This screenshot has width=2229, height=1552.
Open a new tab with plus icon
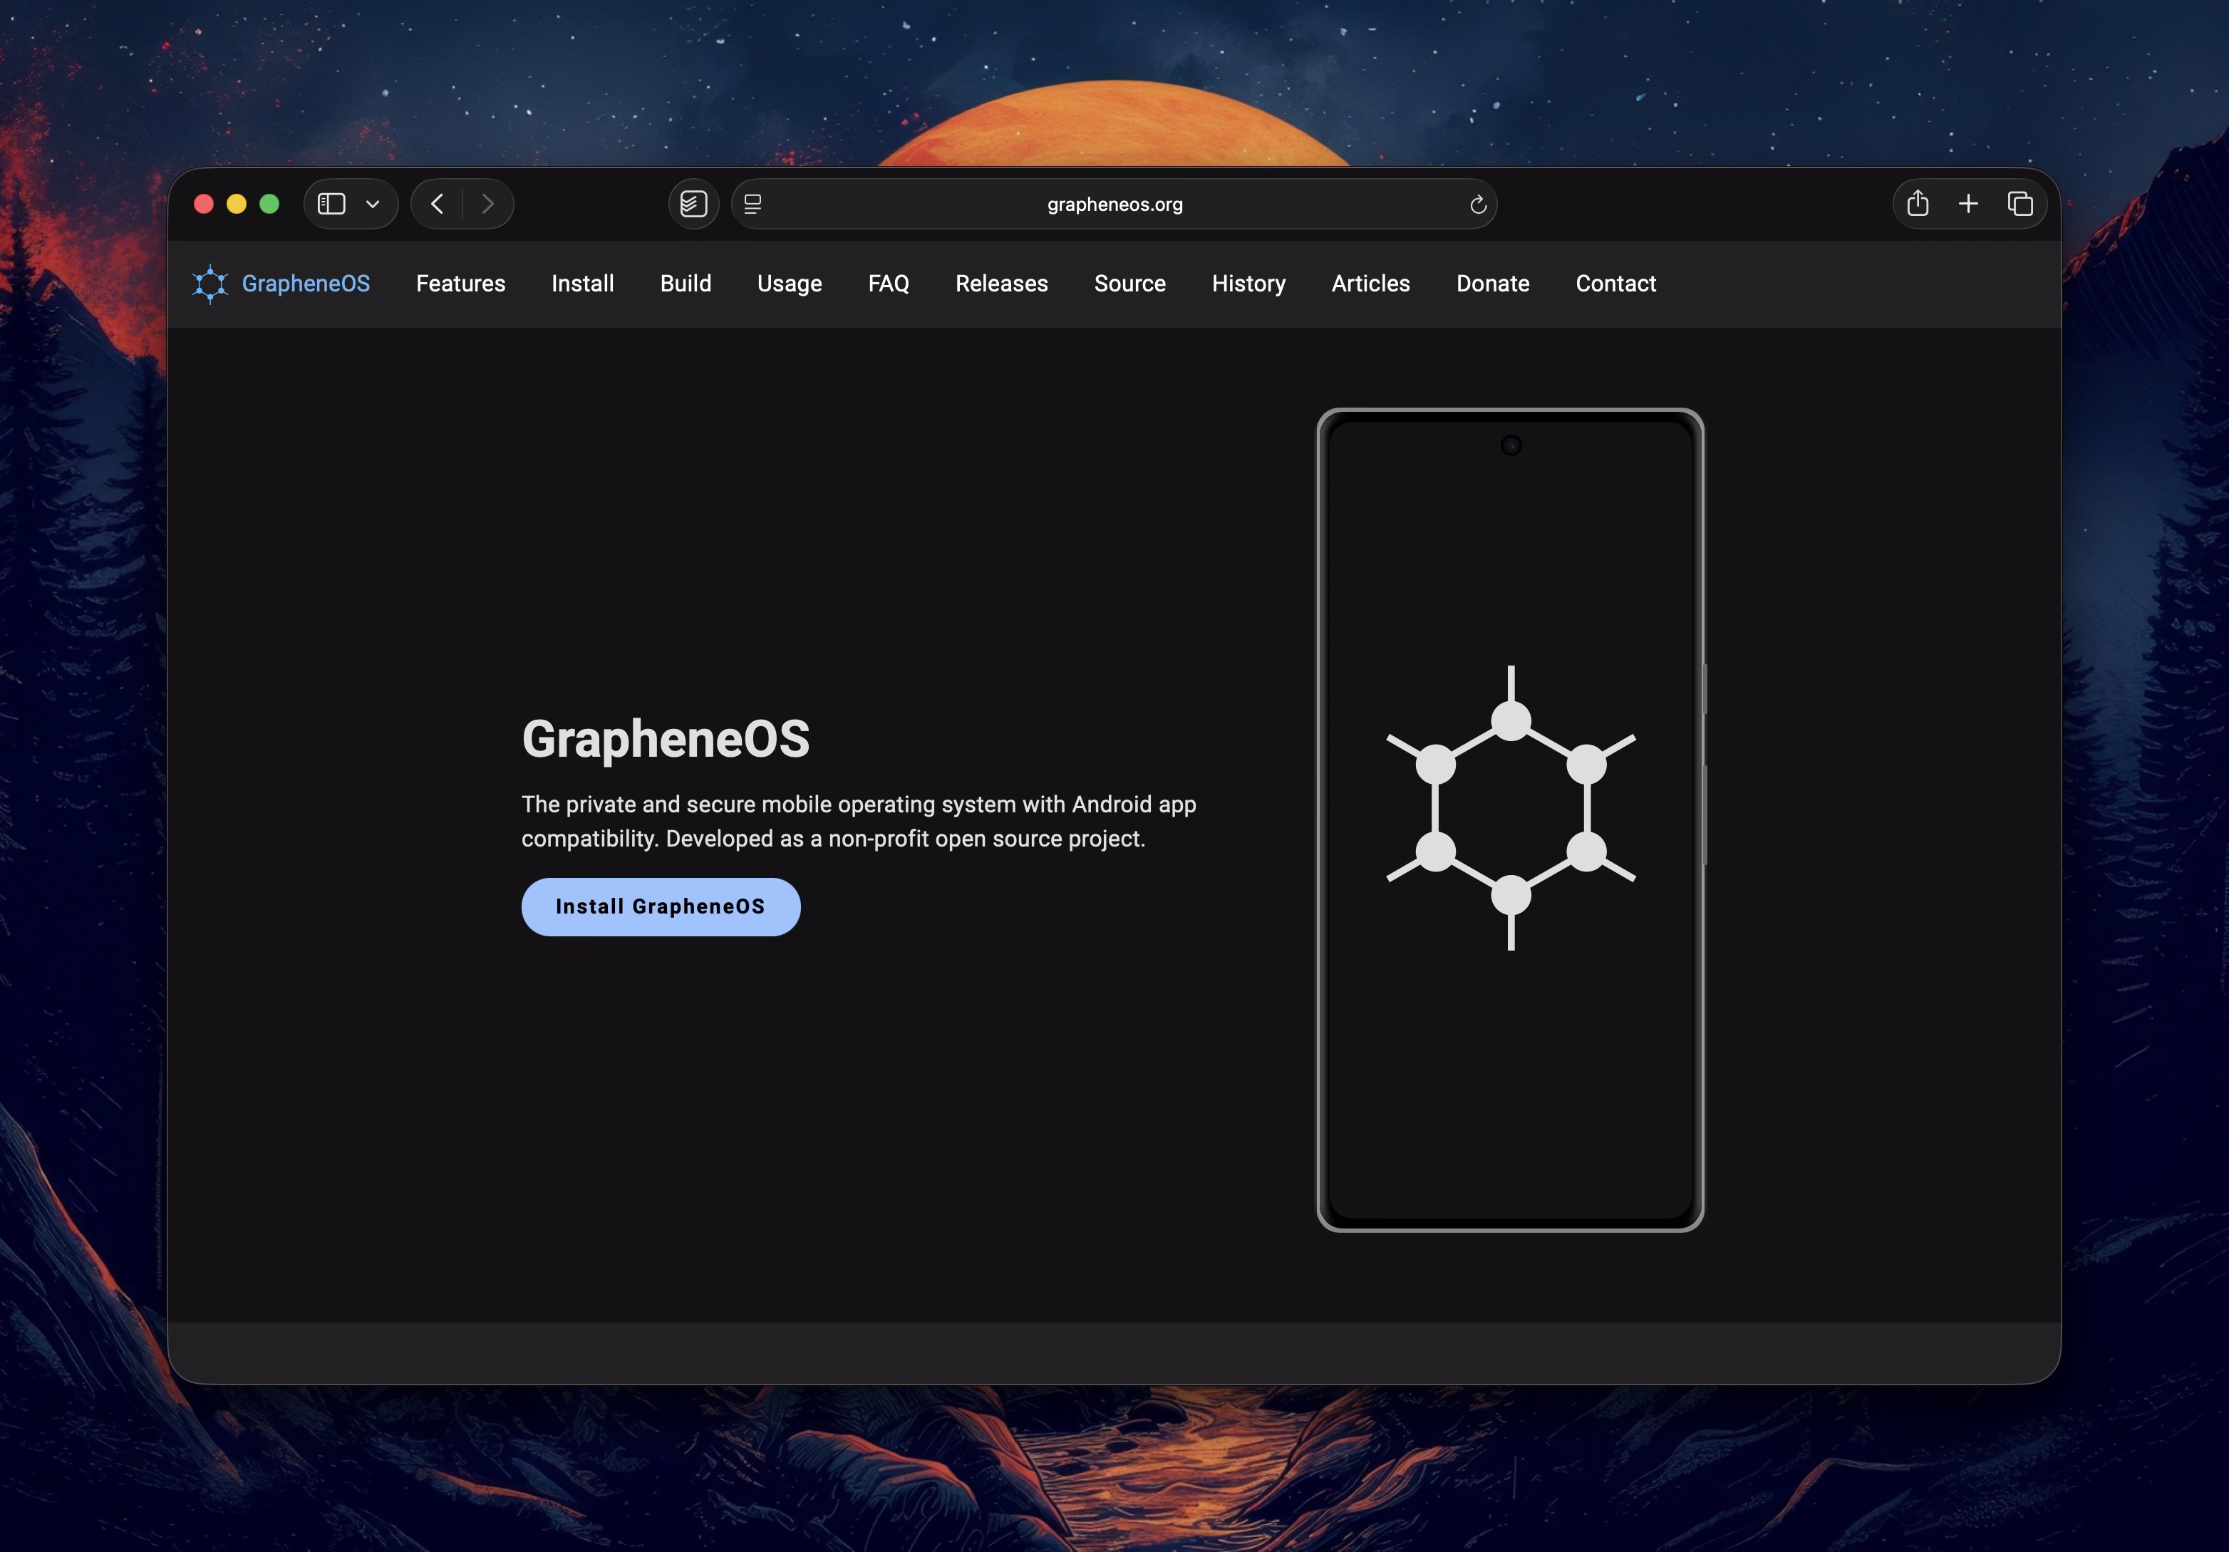click(x=1968, y=204)
